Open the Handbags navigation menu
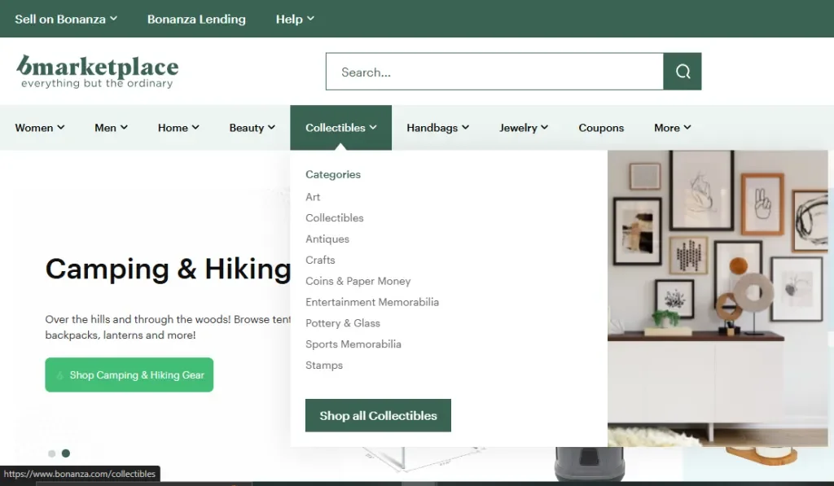The height and width of the screenshot is (486, 834). pos(437,128)
